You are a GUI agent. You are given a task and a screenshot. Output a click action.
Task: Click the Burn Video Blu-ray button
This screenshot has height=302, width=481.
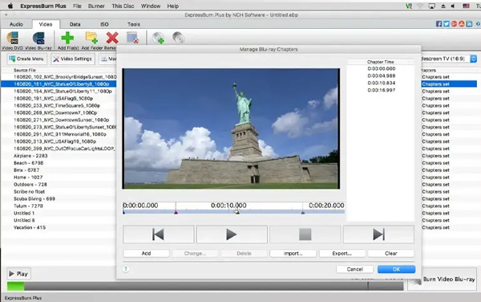[442, 279]
